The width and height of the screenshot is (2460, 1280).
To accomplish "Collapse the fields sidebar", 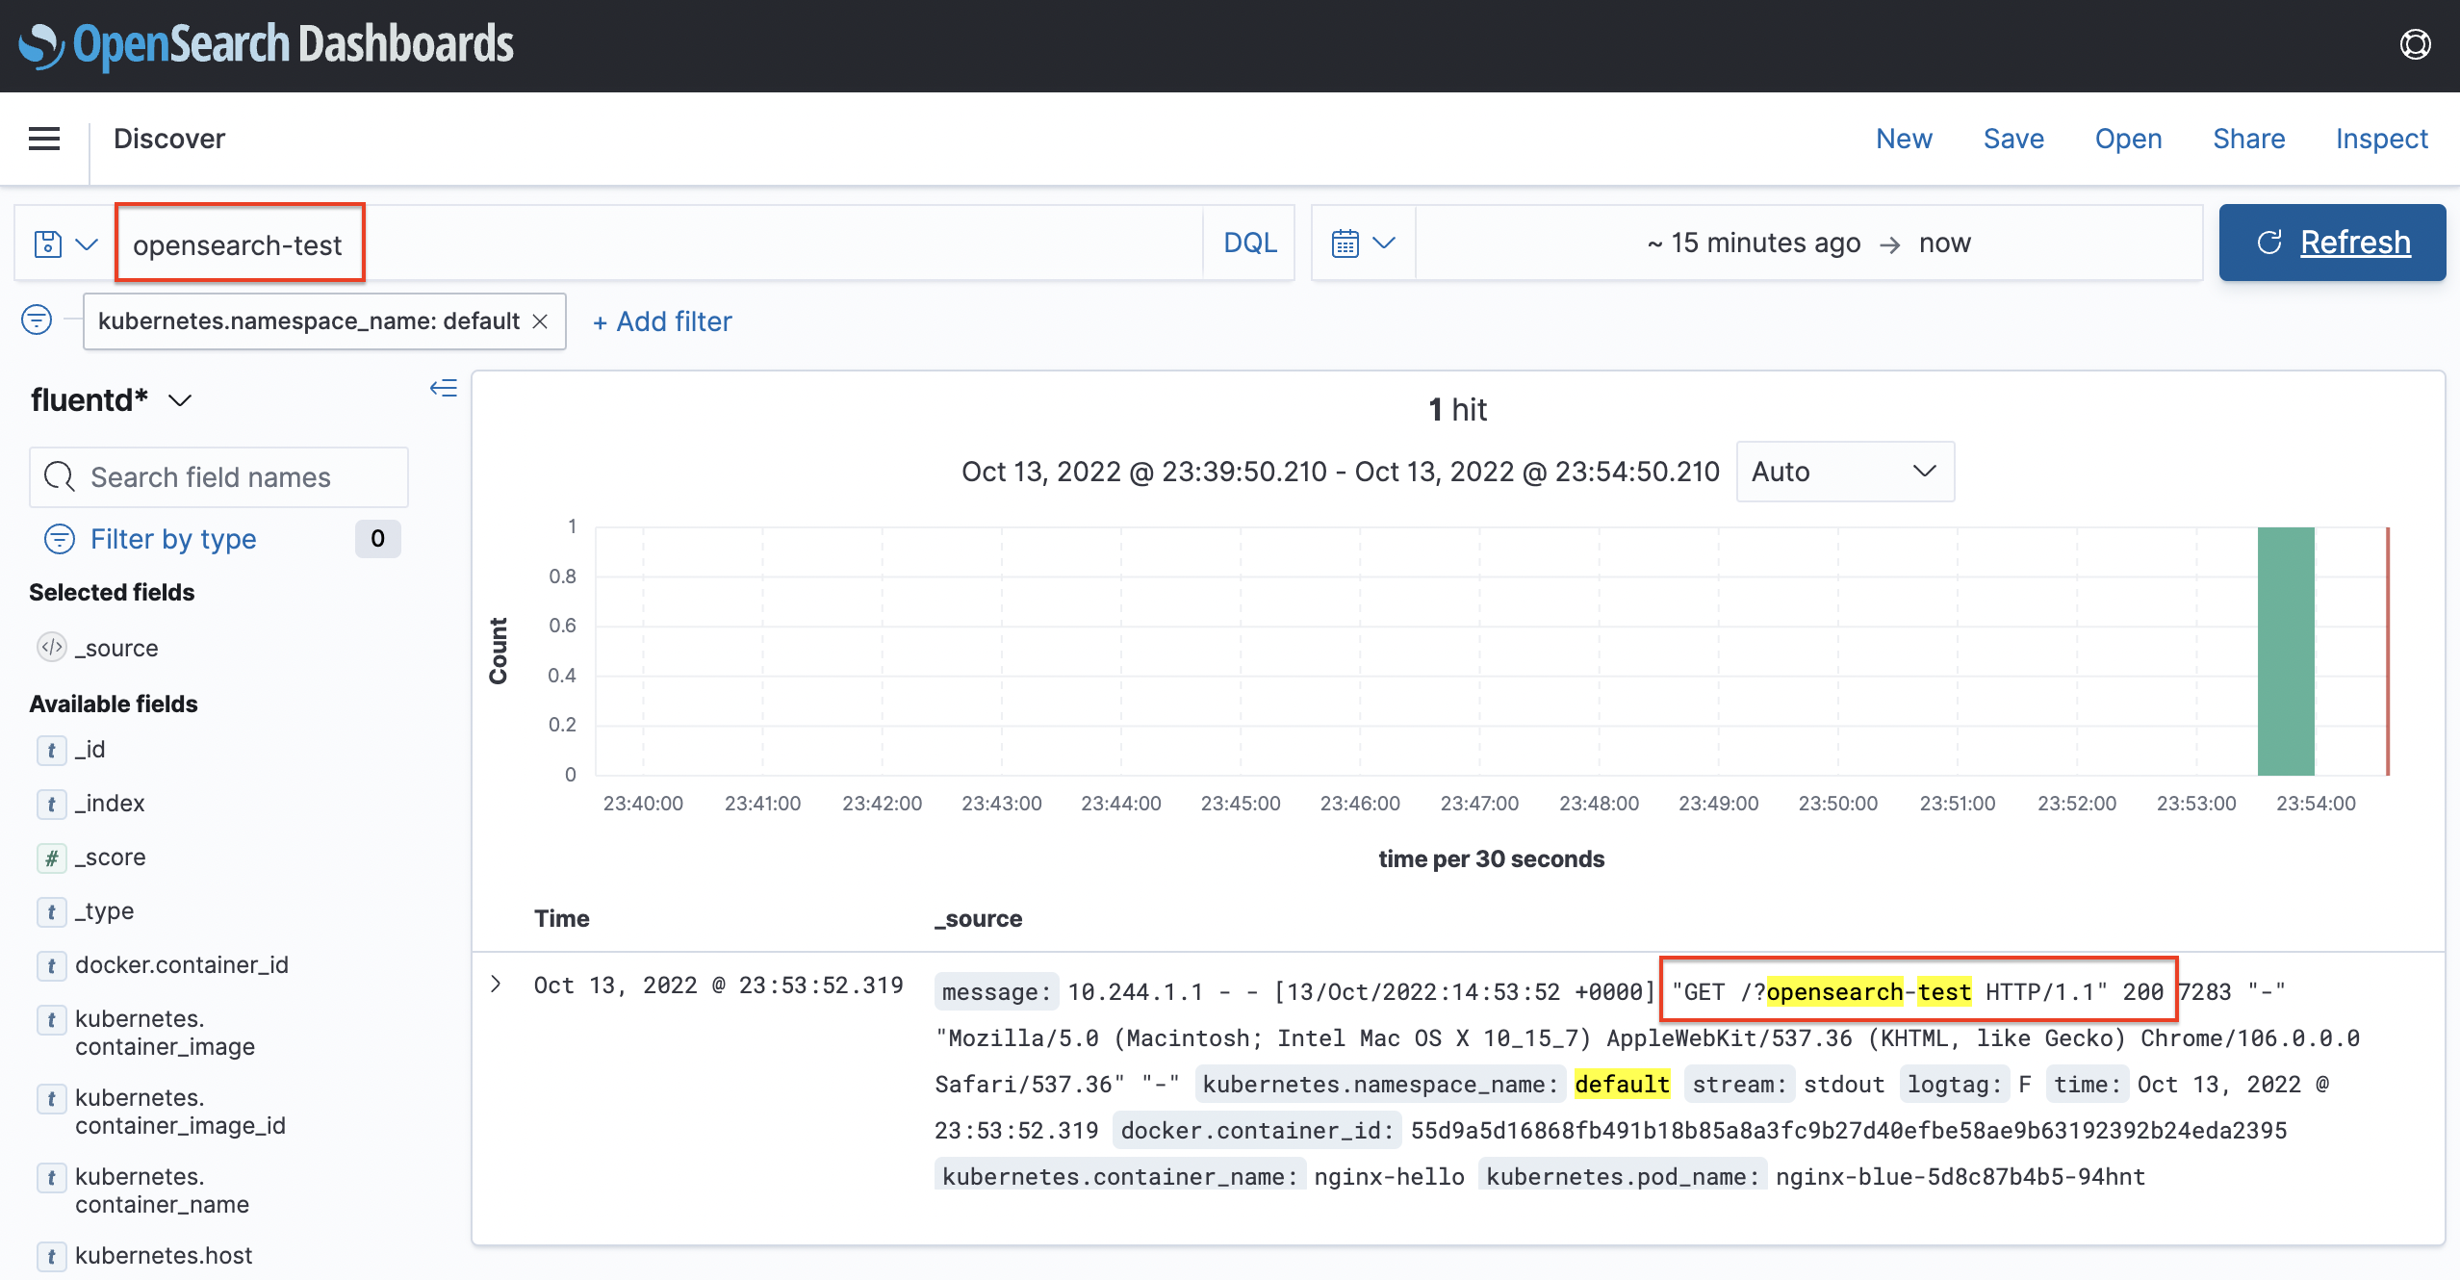I will (x=443, y=388).
